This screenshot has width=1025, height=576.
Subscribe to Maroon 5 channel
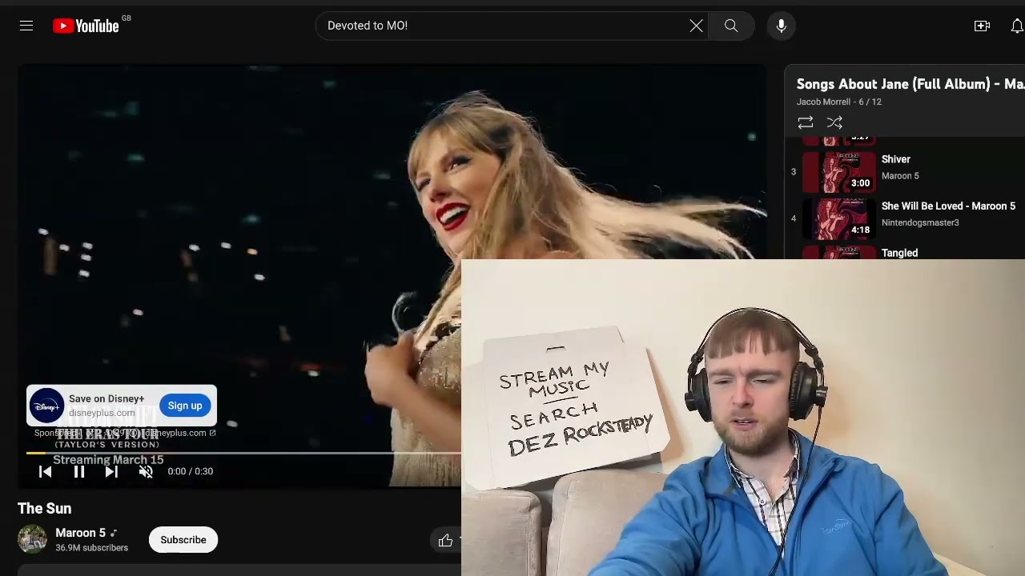[x=183, y=540]
